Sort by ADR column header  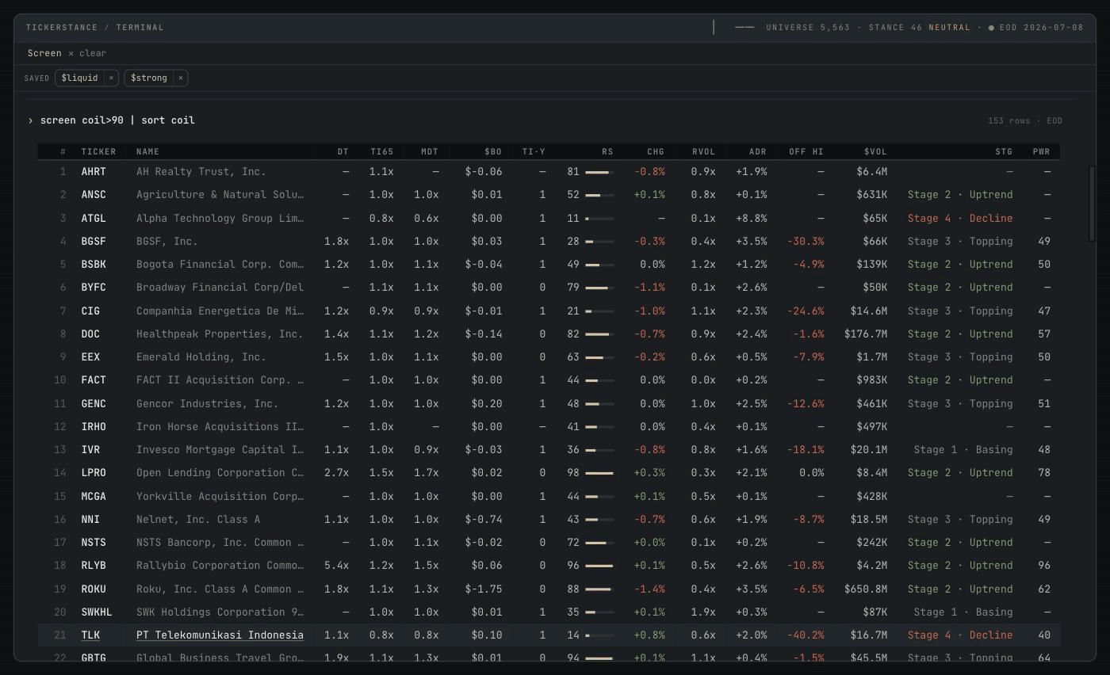(x=758, y=151)
